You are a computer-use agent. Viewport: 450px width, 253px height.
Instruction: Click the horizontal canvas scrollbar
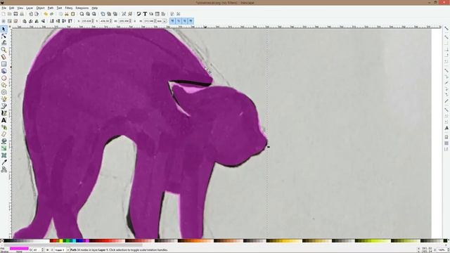pyautogui.click(x=73, y=245)
